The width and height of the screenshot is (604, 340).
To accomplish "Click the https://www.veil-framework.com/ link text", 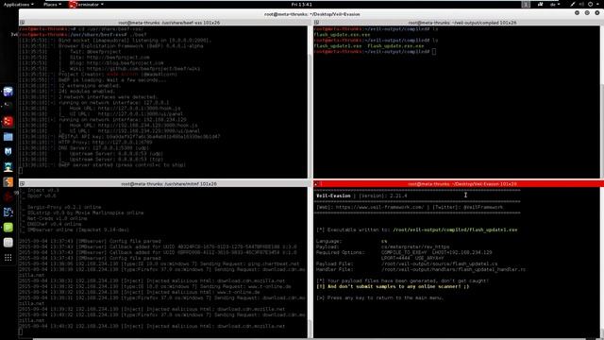I will 379,207.
